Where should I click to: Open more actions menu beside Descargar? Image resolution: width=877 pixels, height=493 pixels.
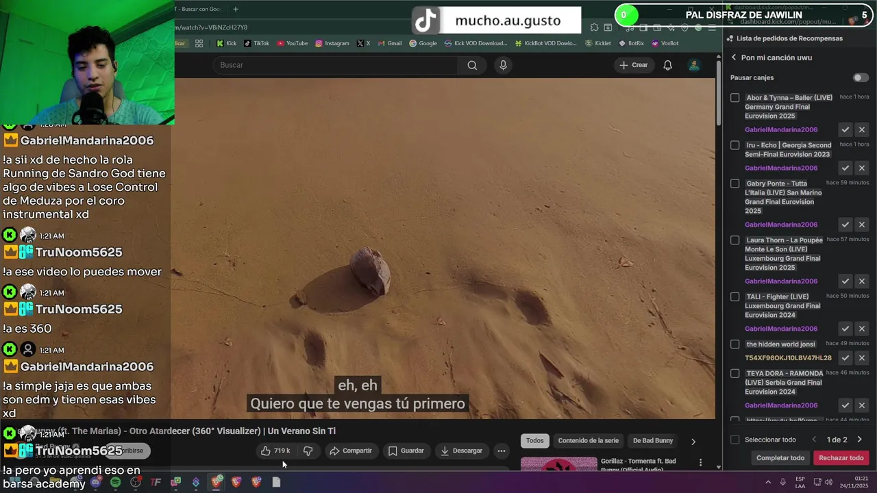502,451
